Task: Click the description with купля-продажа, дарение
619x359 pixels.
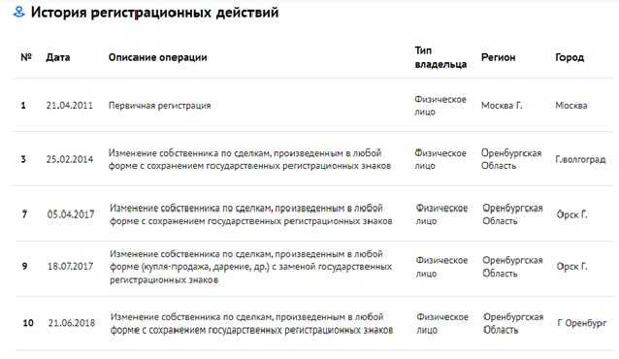Action: pos(251,267)
